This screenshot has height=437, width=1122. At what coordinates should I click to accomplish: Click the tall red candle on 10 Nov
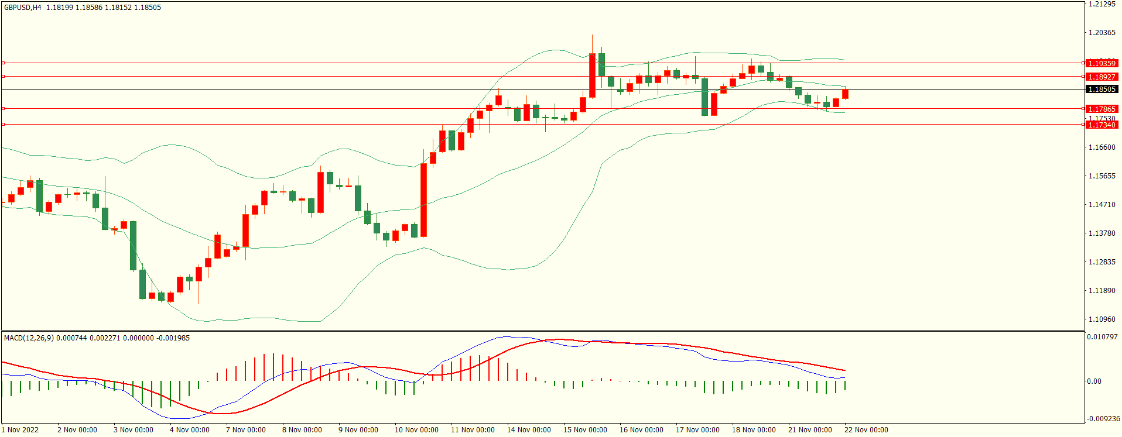pyautogui.click(x=423, y=199)
